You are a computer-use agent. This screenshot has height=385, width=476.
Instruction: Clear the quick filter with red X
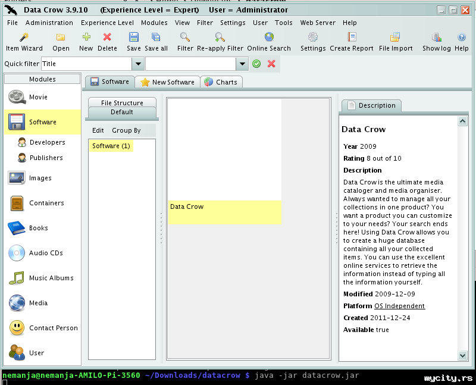coord(271,64)
